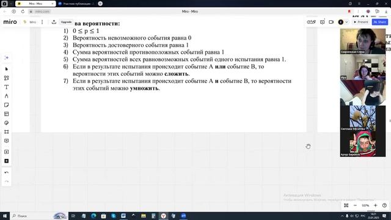The width and height of the screenshot is (391, 220).
Task: Start presentation with Present button
Action: [x=361, y=22]
